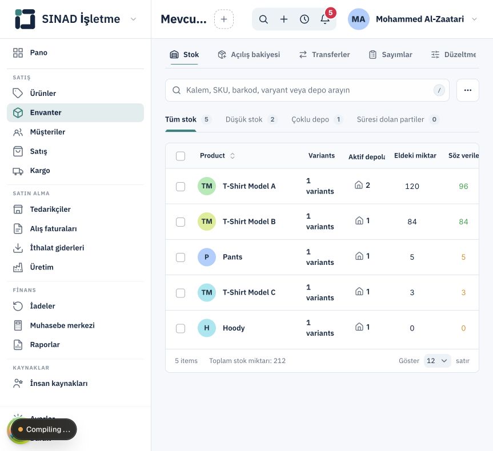Open the rows-per-page 12 dropdown
The width and height of the screenshot is (493, 451).
click(437, 361)
